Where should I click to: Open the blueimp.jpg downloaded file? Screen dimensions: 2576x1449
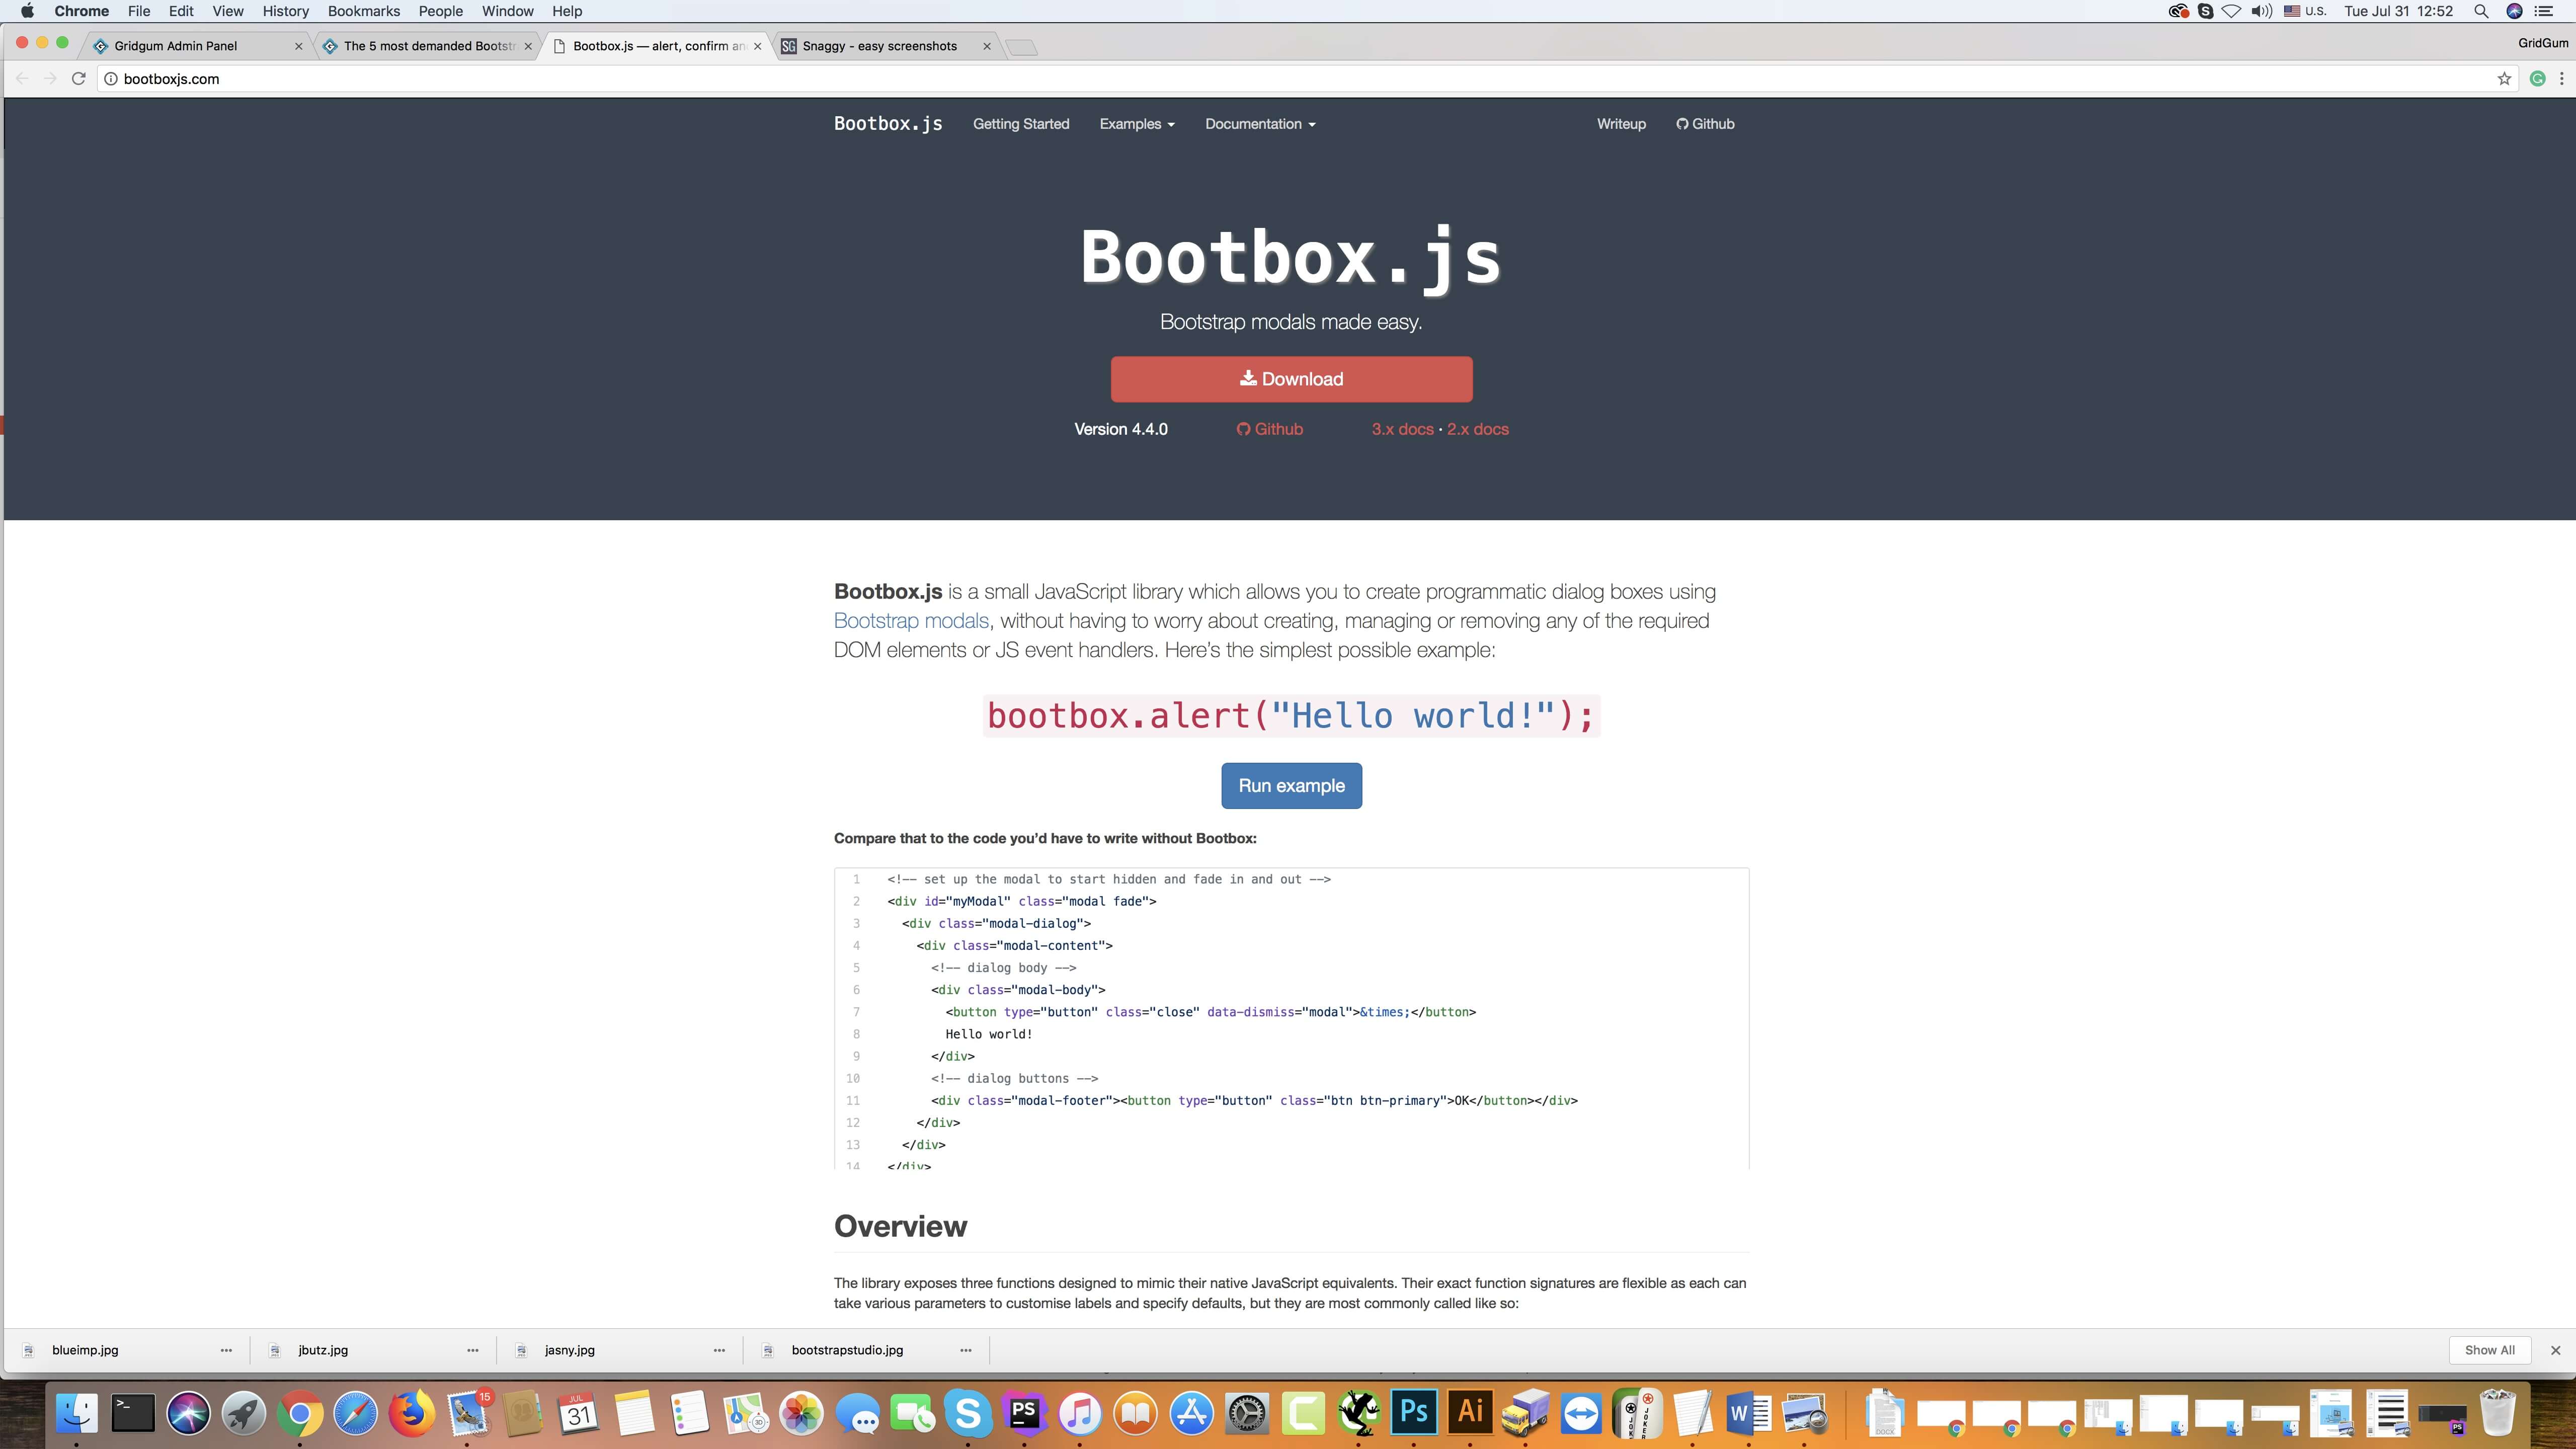[x=85, y=1350]
